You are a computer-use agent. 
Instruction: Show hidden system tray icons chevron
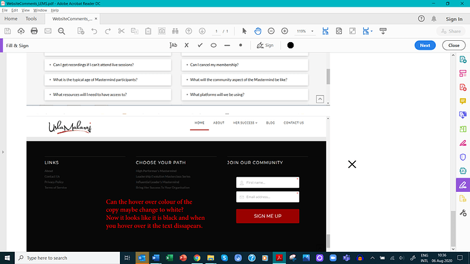coord(373,258)
